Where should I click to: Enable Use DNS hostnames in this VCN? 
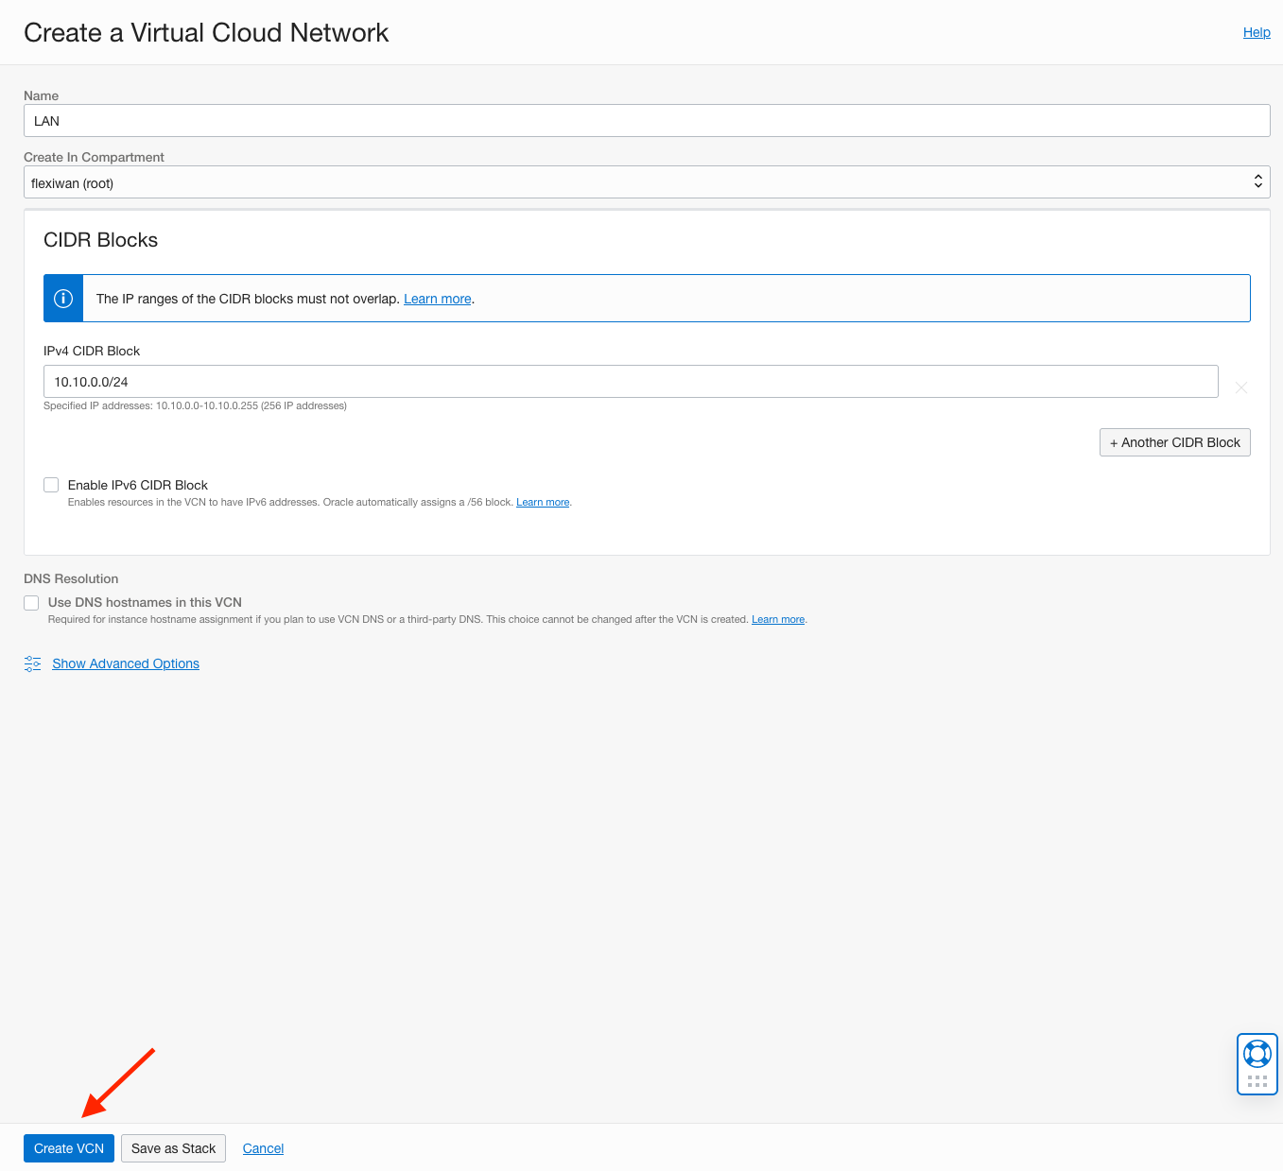pos(32,603)
